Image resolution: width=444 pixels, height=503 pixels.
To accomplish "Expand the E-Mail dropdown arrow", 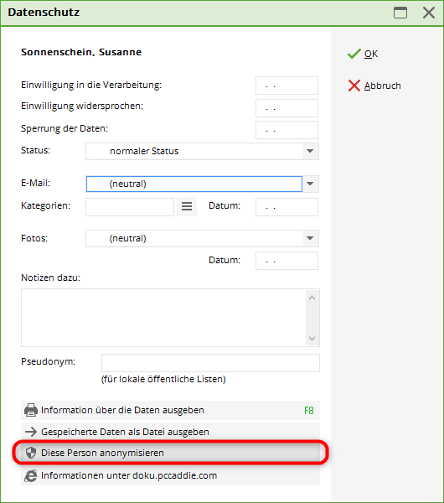I will click(310, 184).
